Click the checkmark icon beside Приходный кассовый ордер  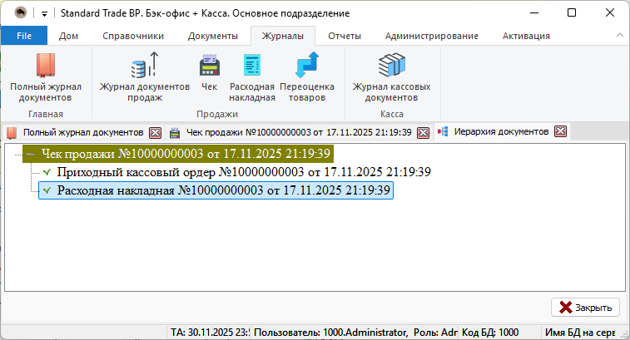tap(47, 172)
